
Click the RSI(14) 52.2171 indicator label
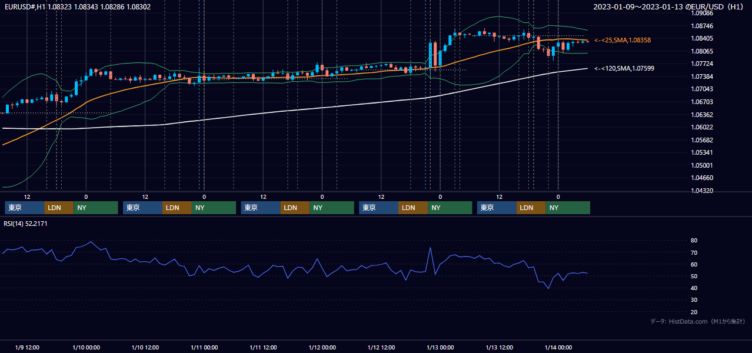pyautogui.click(x=25, y=224)
